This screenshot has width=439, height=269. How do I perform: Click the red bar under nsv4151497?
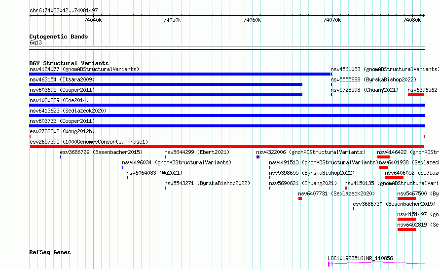pos(407,219)
